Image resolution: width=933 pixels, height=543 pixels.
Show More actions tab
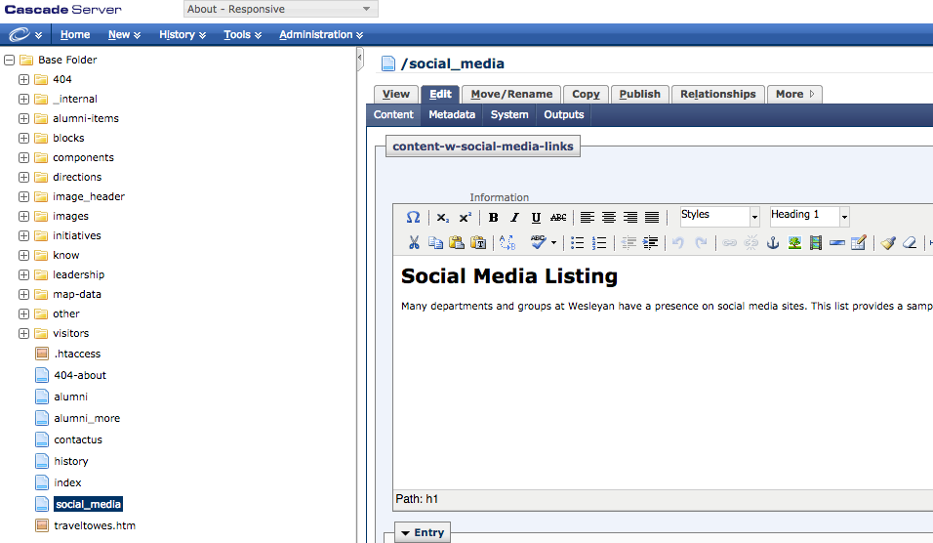click(x=795, y=94)
